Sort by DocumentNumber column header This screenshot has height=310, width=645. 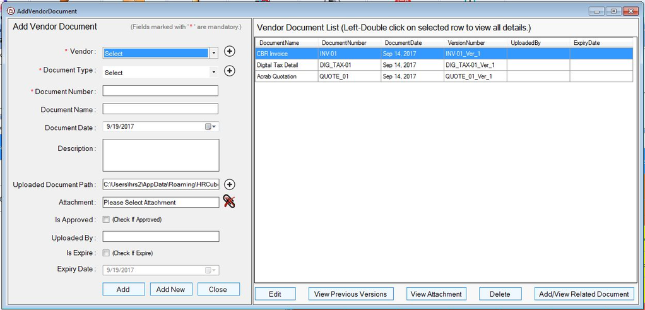350,43
